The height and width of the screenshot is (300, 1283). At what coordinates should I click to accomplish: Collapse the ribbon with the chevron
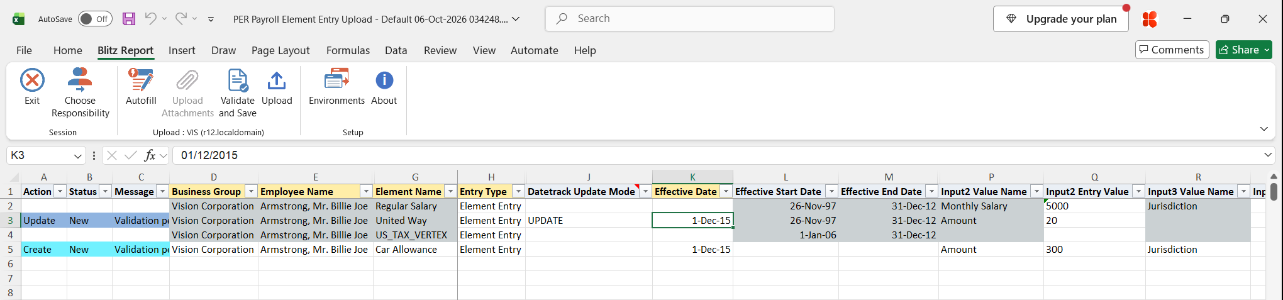pos(1264,129)
